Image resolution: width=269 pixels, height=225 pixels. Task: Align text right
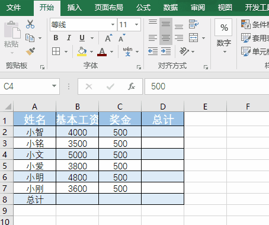click(179, 38)
